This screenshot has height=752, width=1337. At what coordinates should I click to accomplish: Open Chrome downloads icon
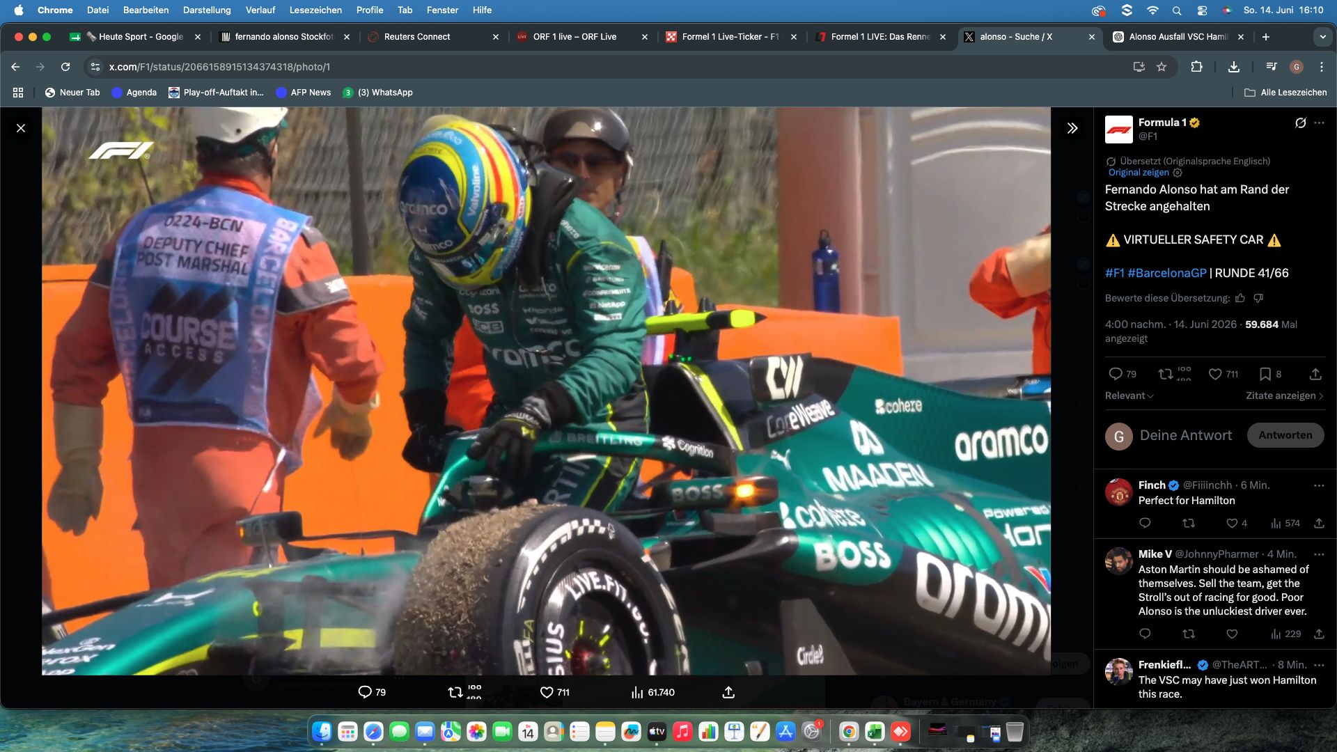(1233, 67)
